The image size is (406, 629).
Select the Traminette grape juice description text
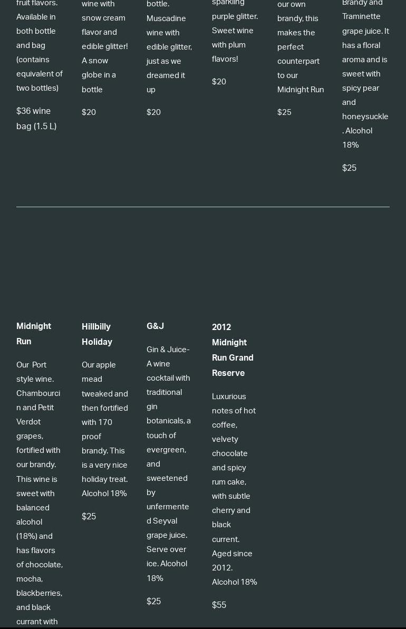click(365, 74)
